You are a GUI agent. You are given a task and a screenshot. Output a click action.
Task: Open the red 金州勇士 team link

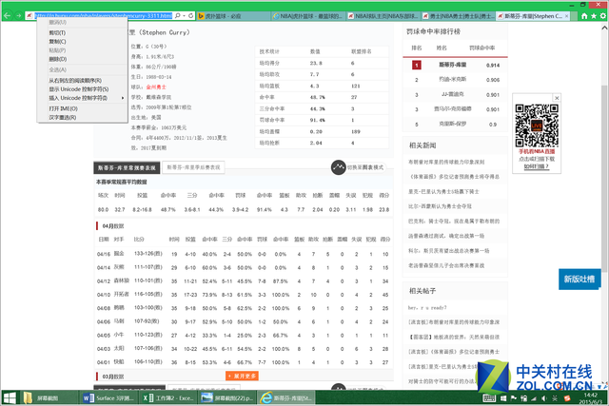tap(156, 87)
